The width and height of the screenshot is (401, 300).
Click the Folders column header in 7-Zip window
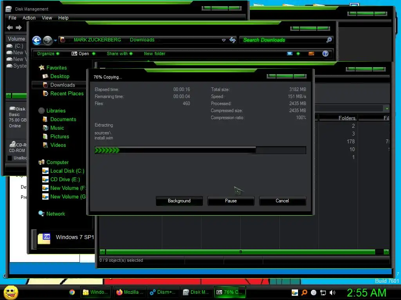pyautogui.click(x=338, y=118)
